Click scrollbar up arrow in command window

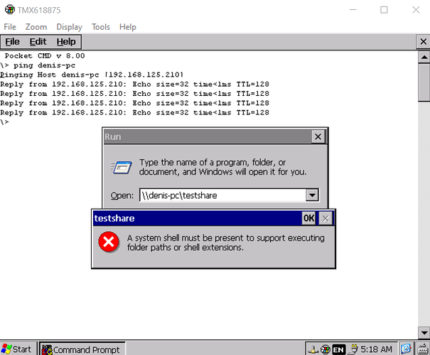424,57
